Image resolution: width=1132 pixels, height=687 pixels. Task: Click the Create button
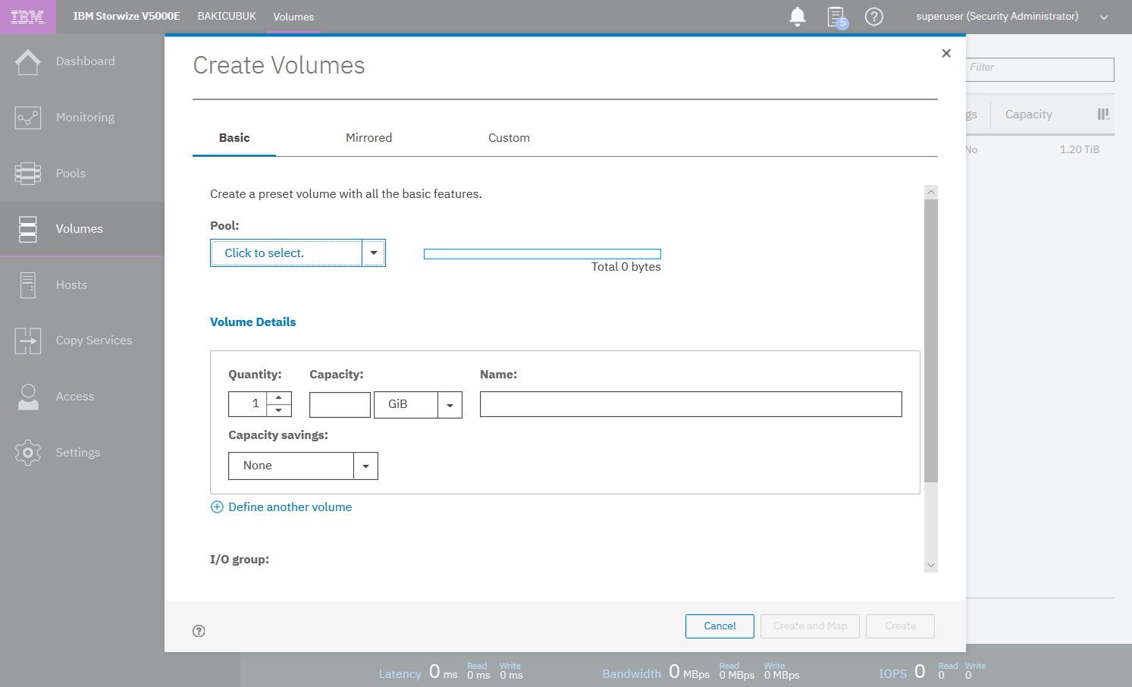tap(900, 626)
